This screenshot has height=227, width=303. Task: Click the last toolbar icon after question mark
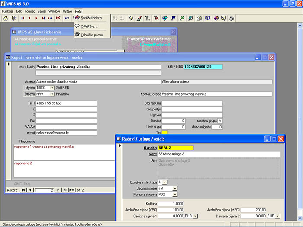pos(232,18)
